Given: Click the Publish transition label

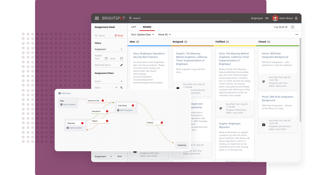Looking at the screenshot, I should (150, 123).
